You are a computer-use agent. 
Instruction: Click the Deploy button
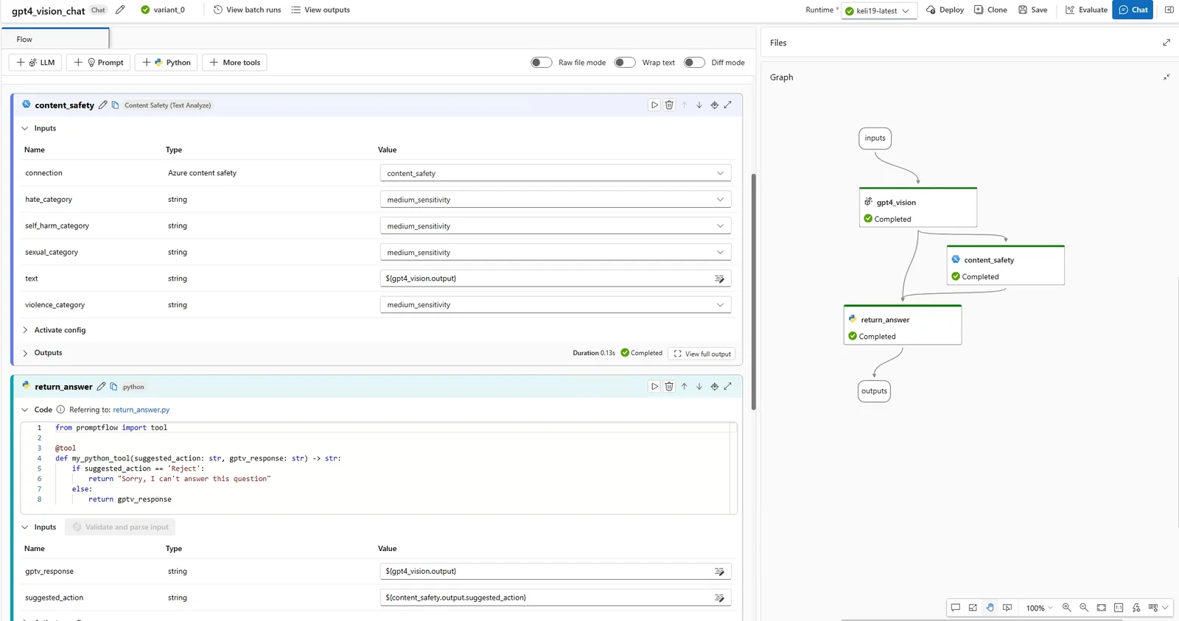pos(945,10)
